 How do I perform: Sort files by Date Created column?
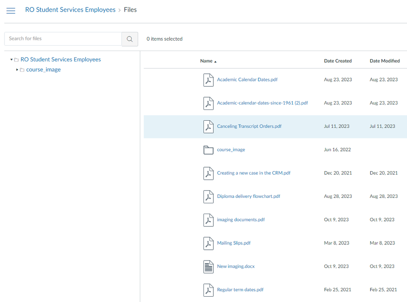tap(338, 61)
